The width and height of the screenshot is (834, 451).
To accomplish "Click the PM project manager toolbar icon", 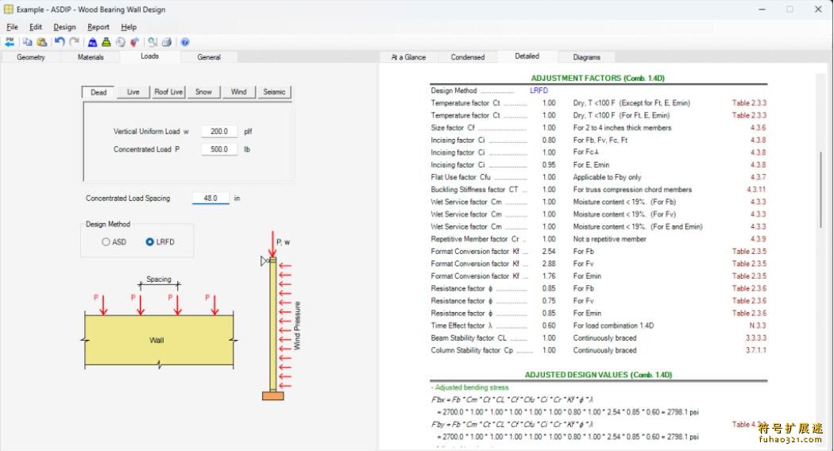I will (10, 42).
